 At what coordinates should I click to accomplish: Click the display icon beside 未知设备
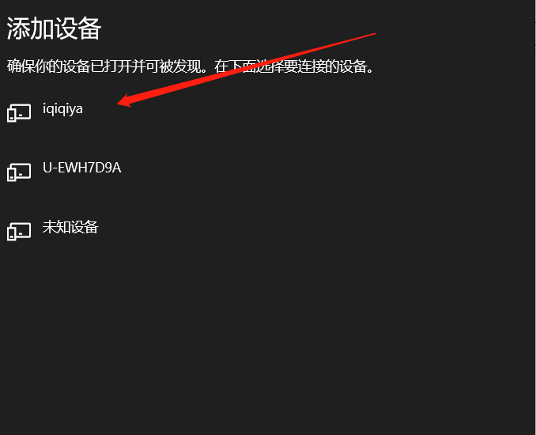click(x=19, y=231)
